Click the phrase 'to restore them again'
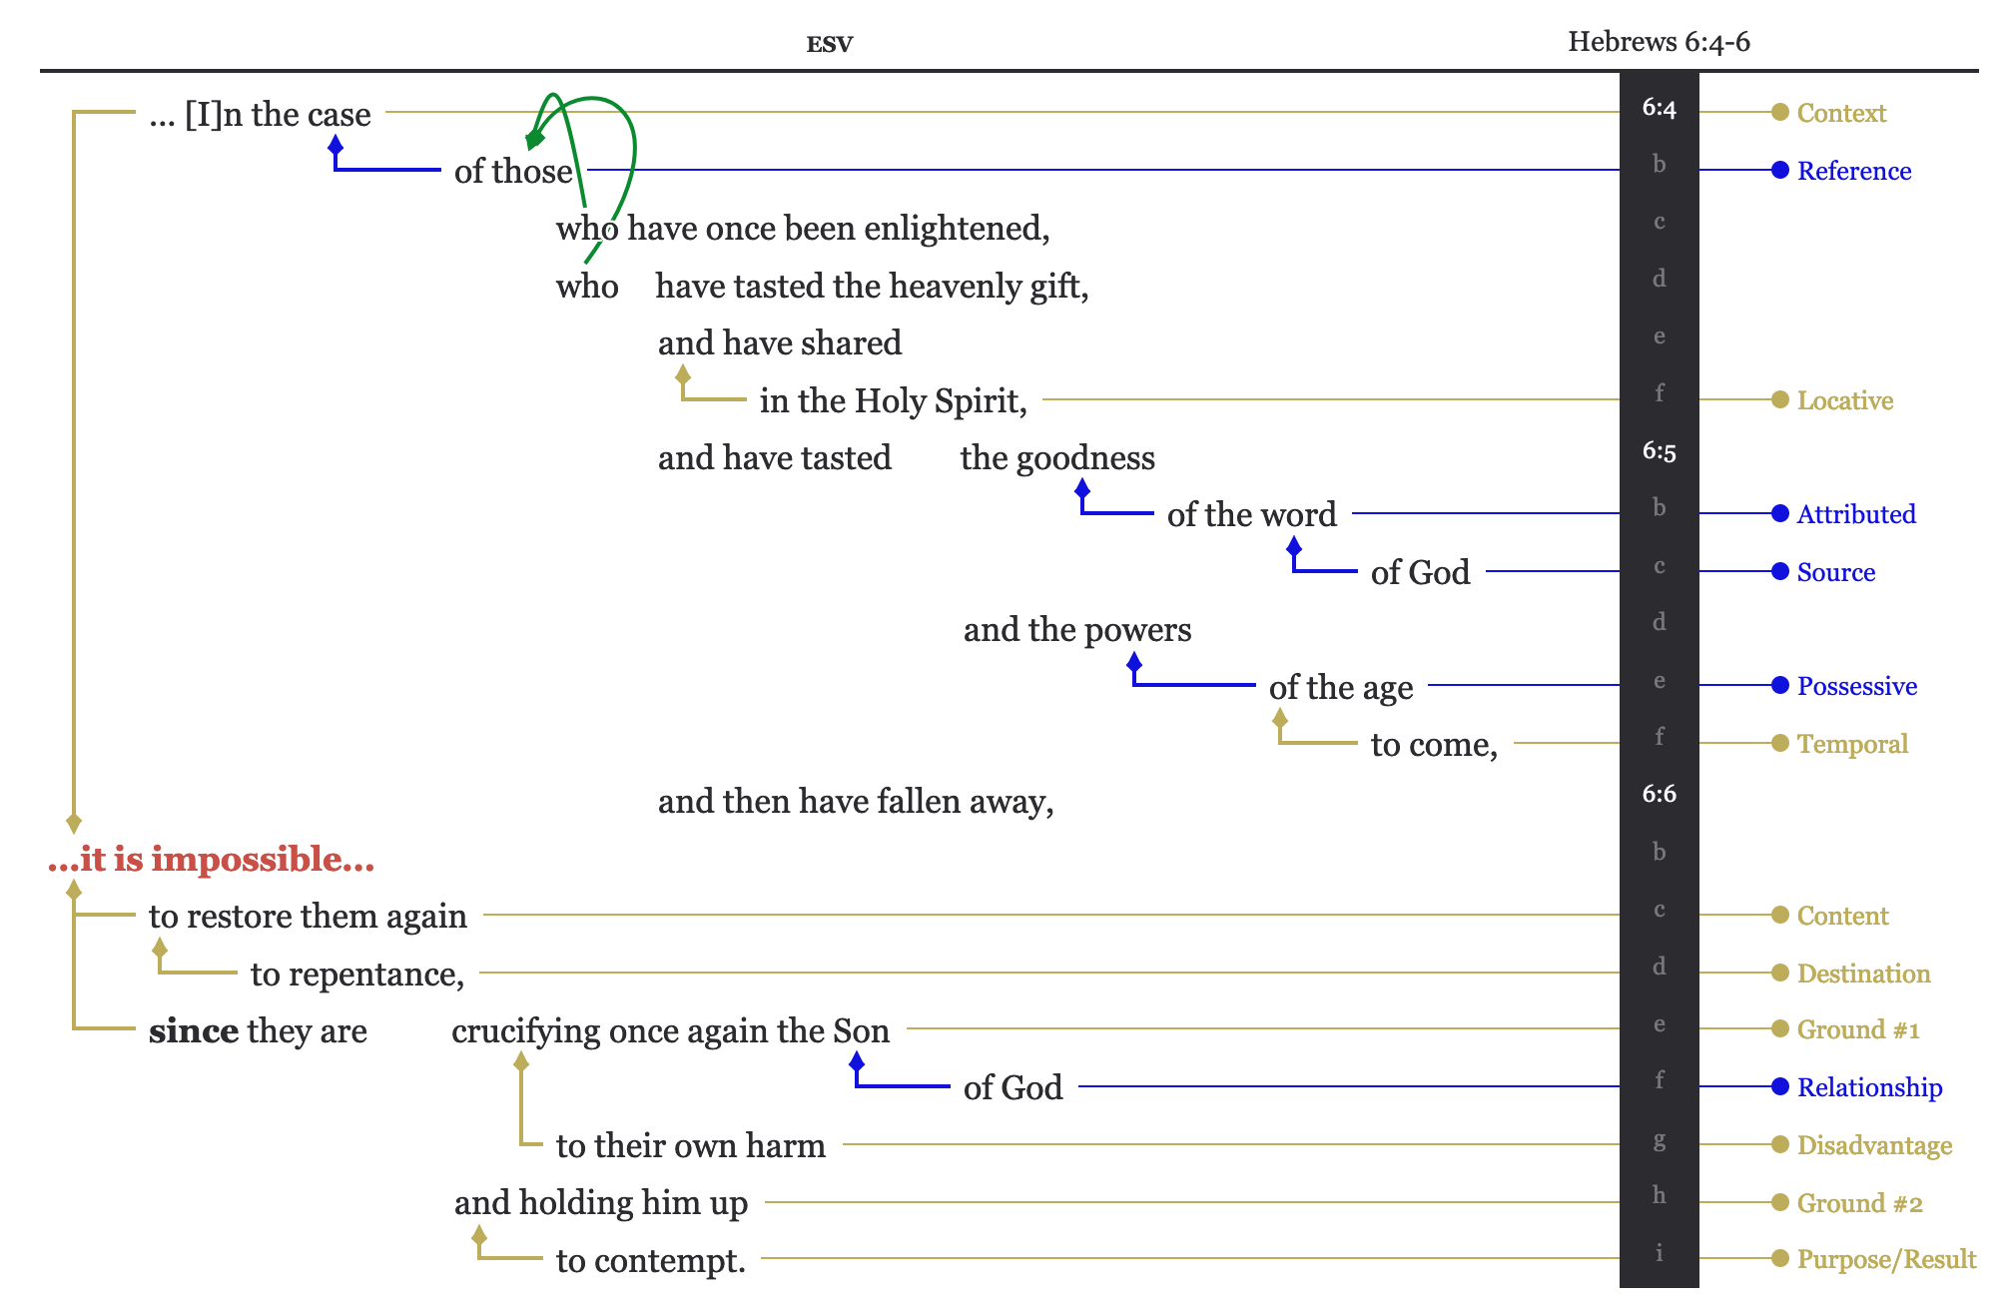Screen dimensions: 2015x1308 (x=308, y=916)
